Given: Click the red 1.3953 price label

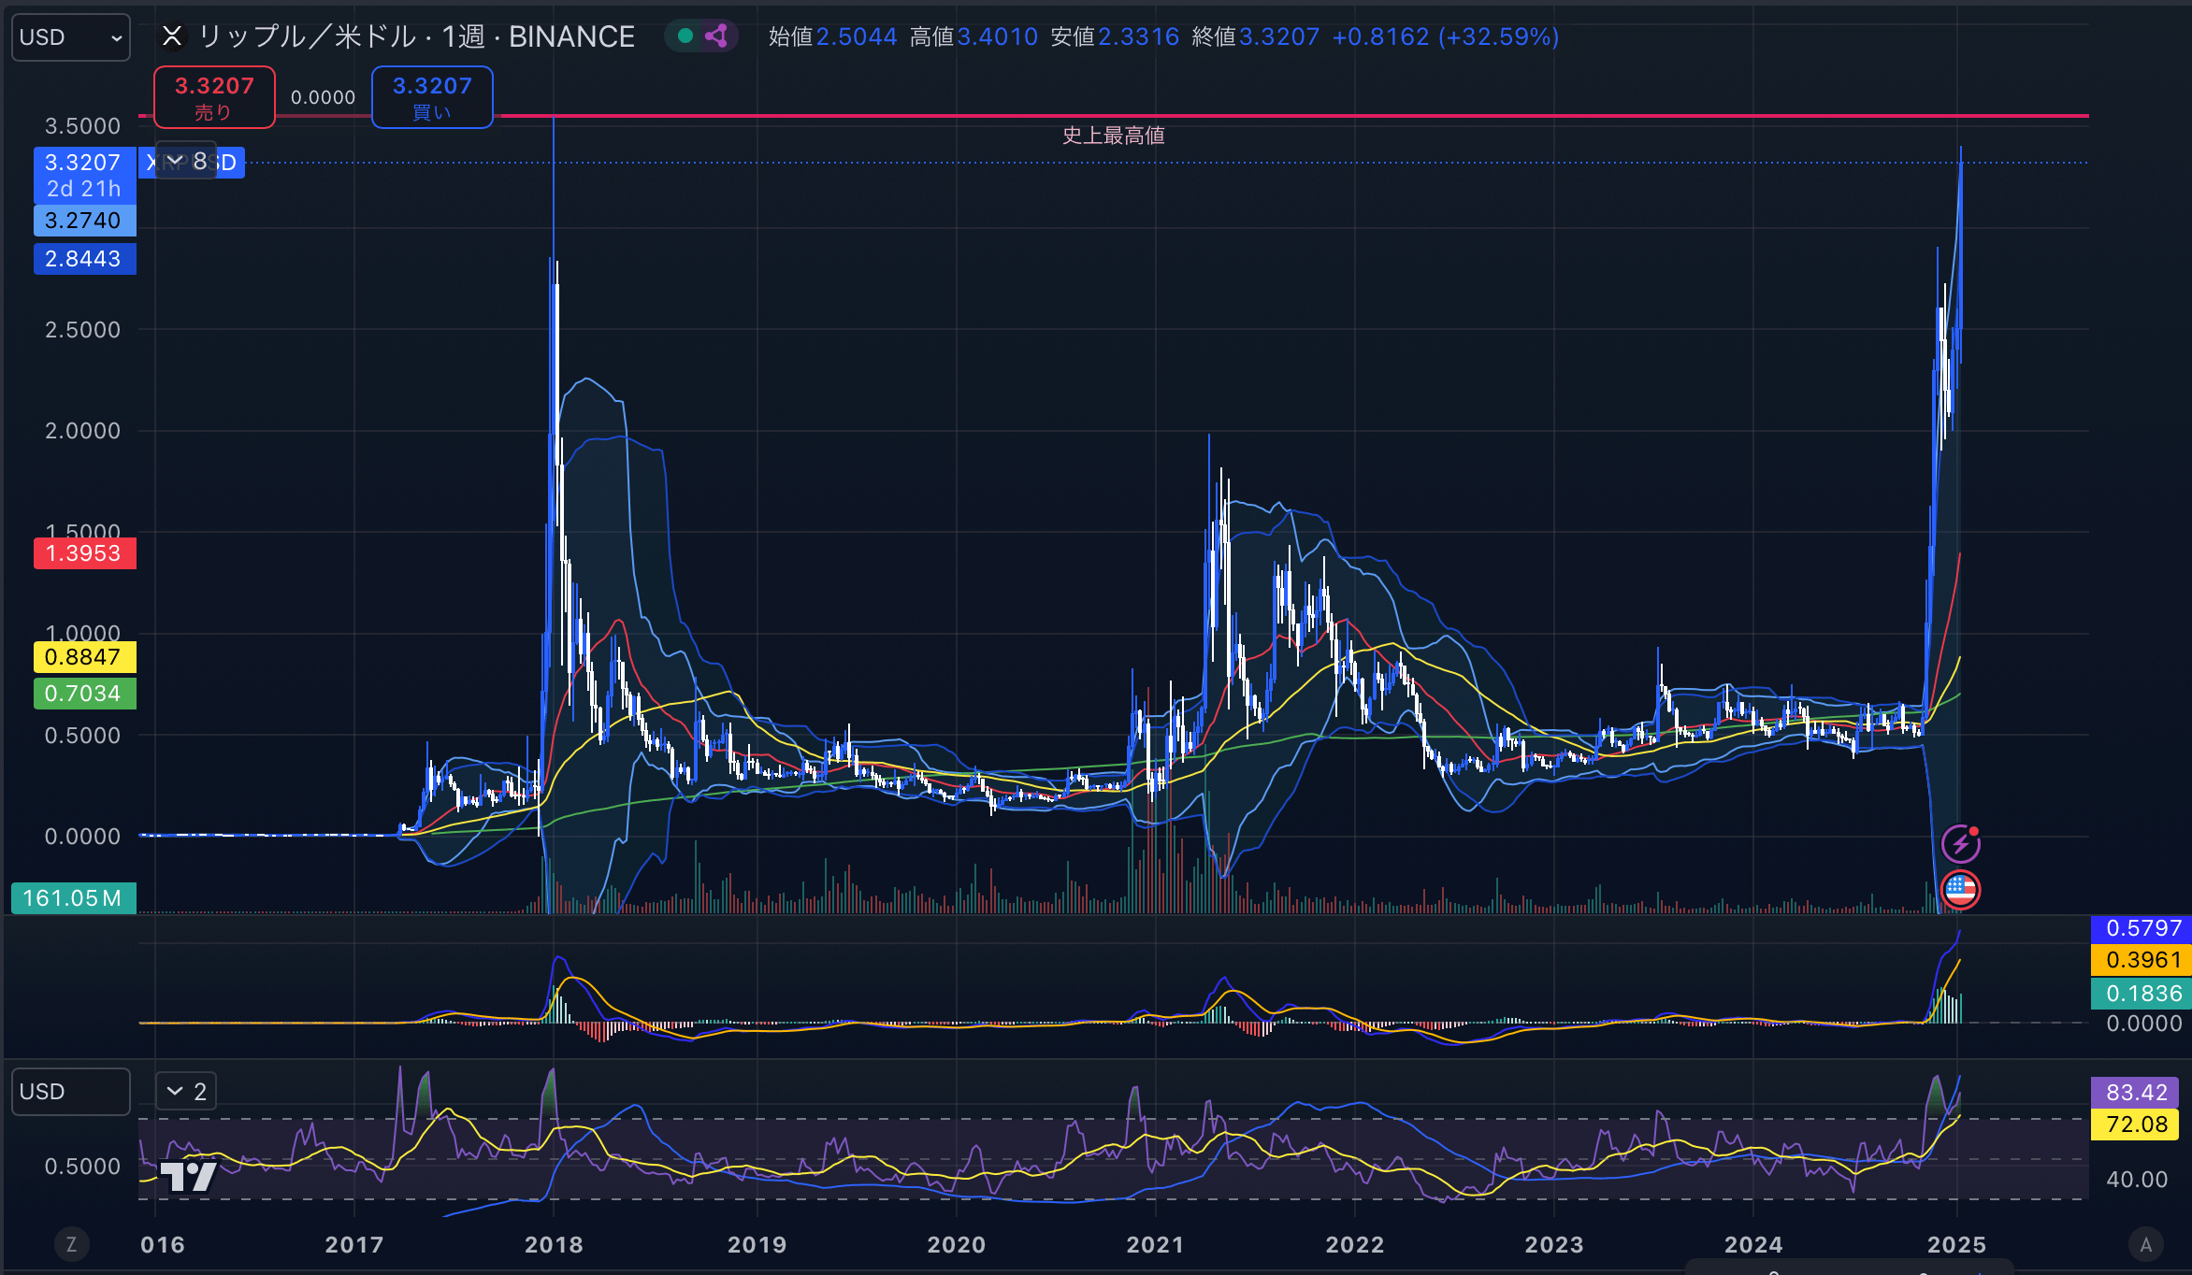Looking at the screenshot, I should (x=84, y=553).
